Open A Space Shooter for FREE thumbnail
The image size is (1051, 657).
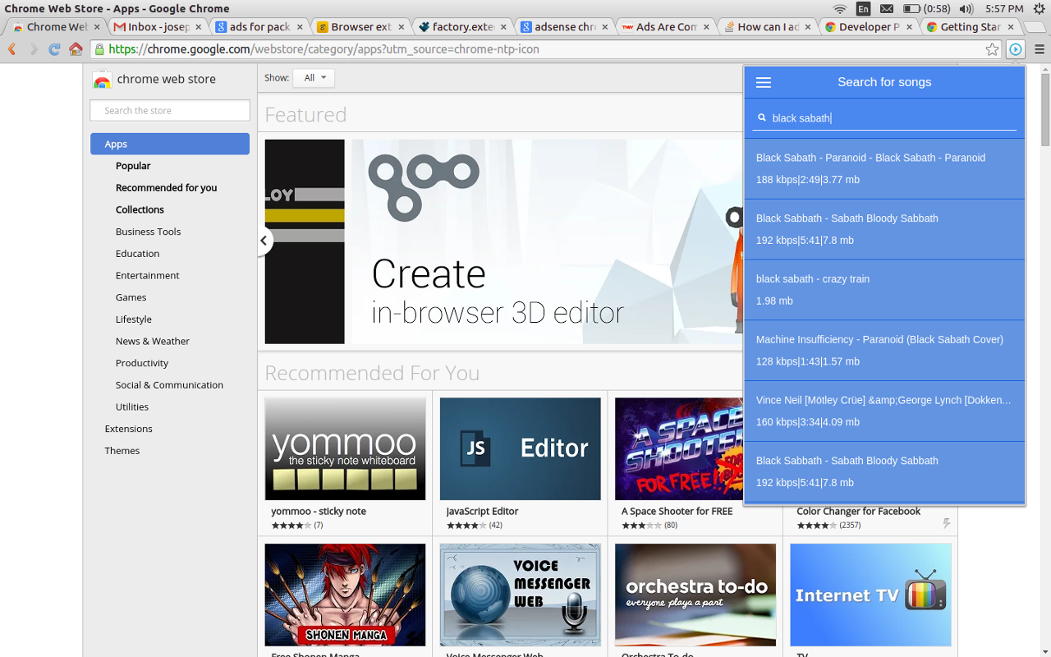point(679,449)
